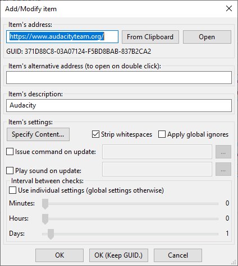Screen dimensions: 238x266
Task: Click the Minutes slider handle
Action: [x=45, y=204]
